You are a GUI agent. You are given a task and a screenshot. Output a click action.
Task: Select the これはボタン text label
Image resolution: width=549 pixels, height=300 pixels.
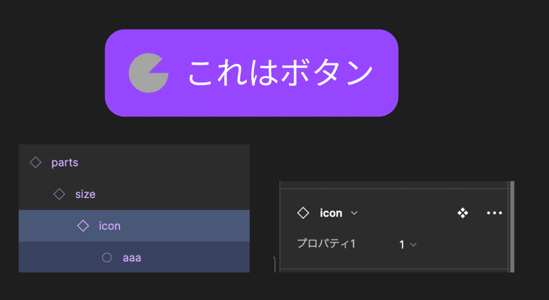click(x=281, y=73)
